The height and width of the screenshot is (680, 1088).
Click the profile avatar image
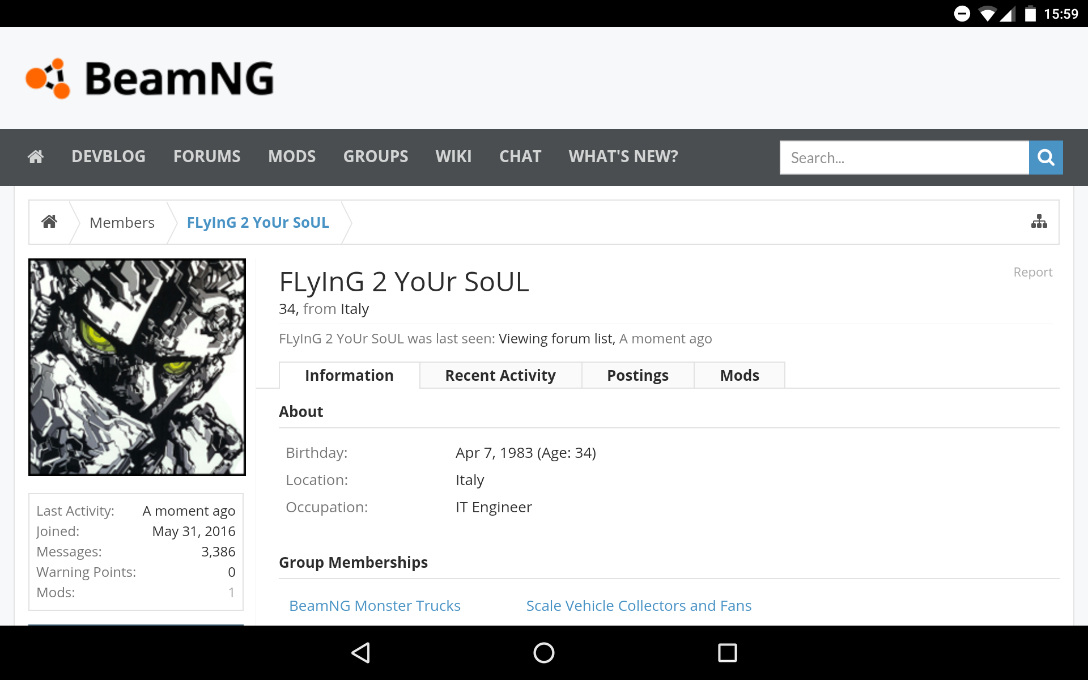pyautogui.click(x=137, y=367)
